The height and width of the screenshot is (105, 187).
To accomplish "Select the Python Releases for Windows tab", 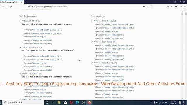I will coord(11,2).
